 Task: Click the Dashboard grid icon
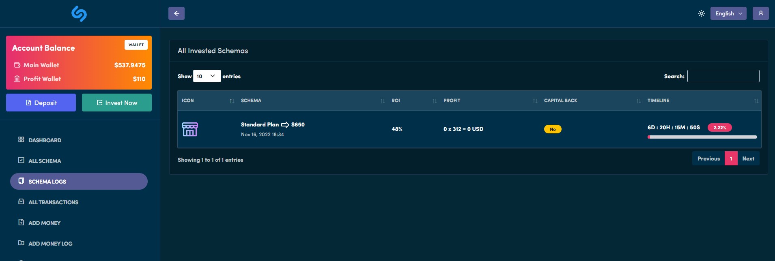point(21,139)
